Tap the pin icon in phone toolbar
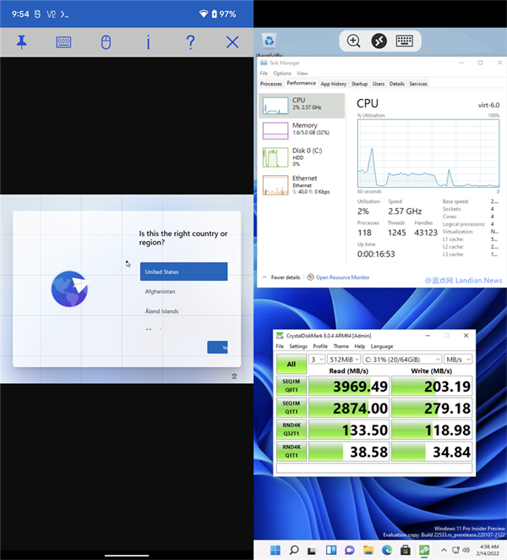 pos(22,42)
